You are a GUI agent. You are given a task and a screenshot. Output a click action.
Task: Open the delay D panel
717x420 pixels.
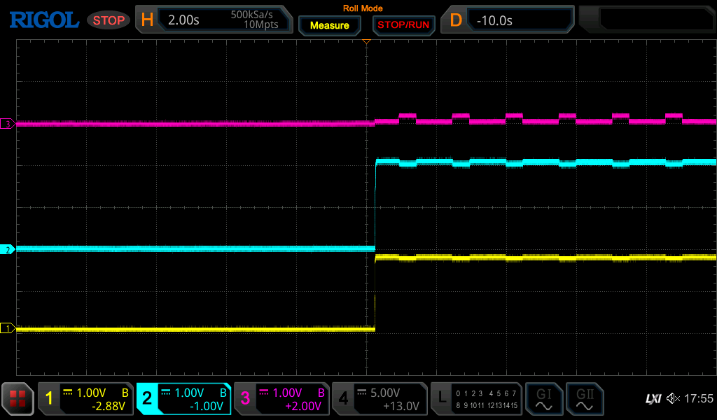507,20
